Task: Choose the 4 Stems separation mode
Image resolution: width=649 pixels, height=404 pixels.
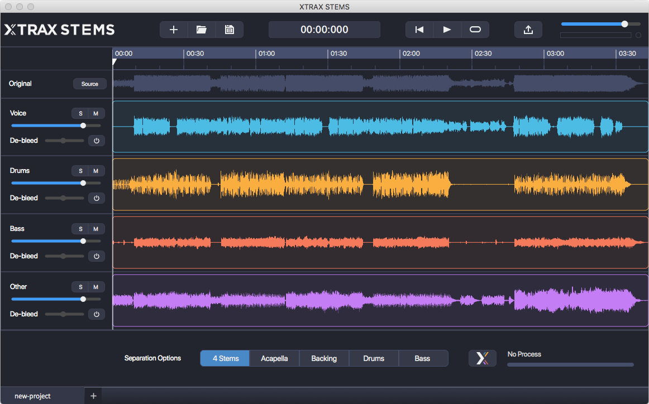Action: 225,358
